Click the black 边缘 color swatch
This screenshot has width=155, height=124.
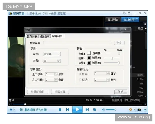[x=89, y=63]
